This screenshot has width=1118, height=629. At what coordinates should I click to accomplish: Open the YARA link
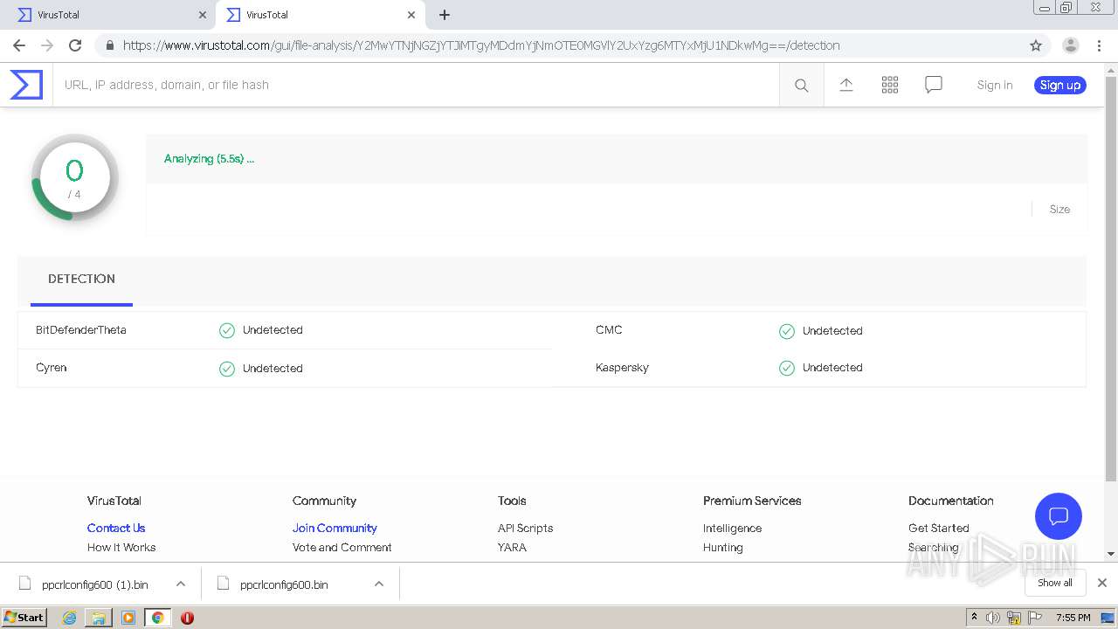click(x=512, y=548)
